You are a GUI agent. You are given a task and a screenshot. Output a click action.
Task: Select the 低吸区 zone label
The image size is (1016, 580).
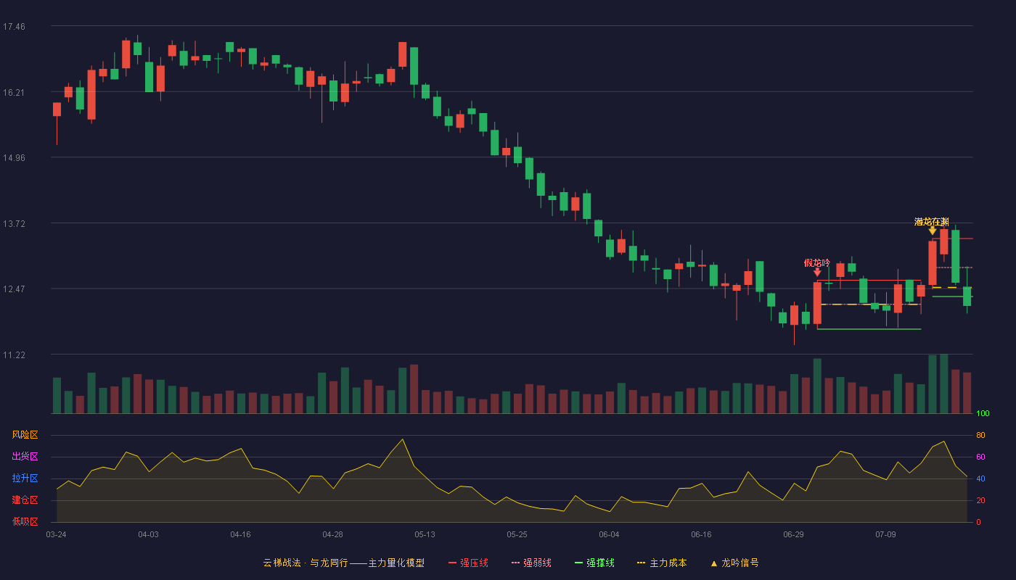[25, 521]
